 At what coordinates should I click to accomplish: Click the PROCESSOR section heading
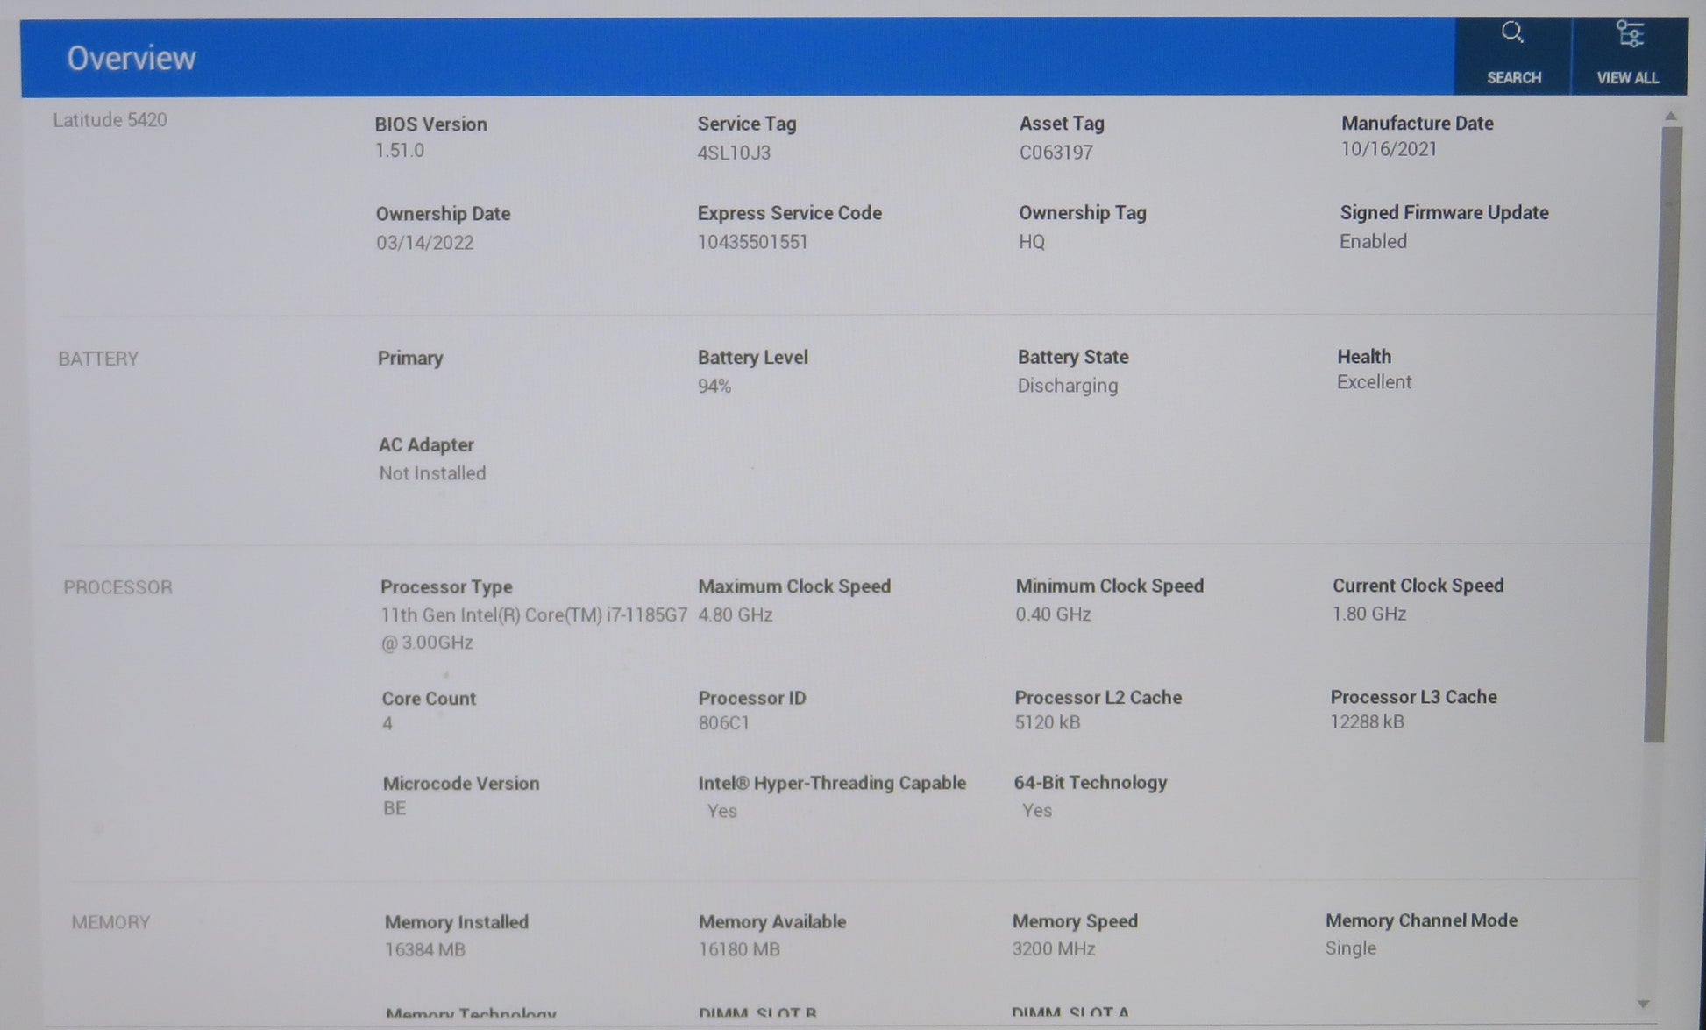117,587
